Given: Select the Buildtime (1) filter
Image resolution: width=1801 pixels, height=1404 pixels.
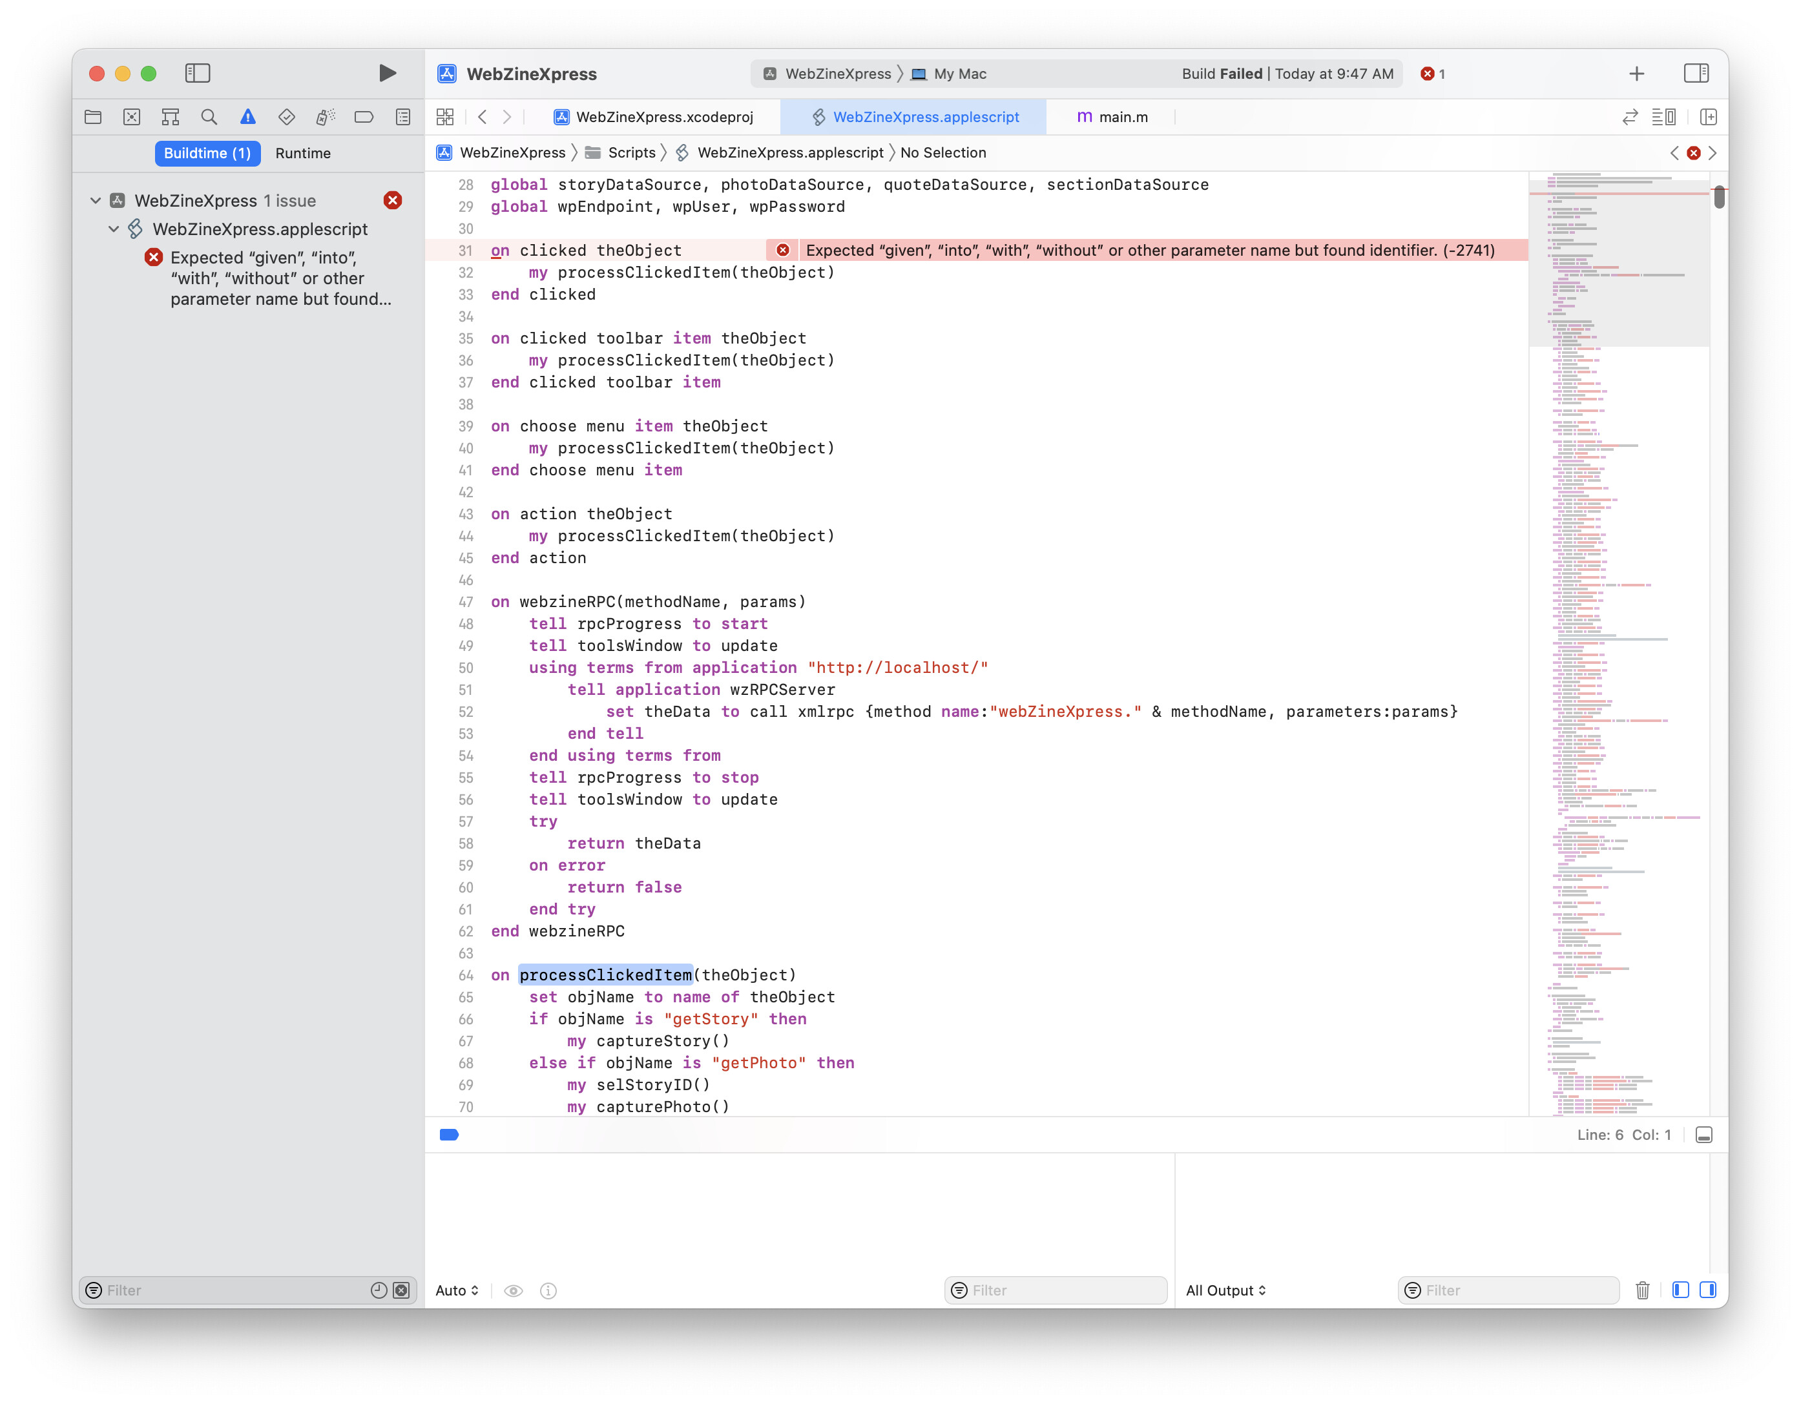Looking at the screenshot, I should (208, 153).
